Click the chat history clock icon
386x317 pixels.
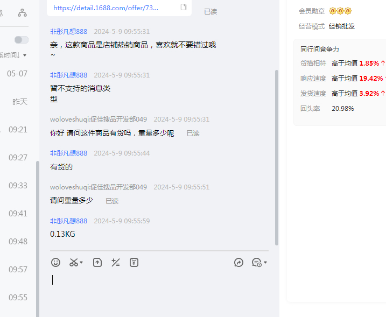[x=256, y=263]
